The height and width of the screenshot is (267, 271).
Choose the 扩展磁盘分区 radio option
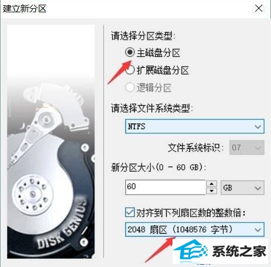pyautogui.click(x=130, y=70)
